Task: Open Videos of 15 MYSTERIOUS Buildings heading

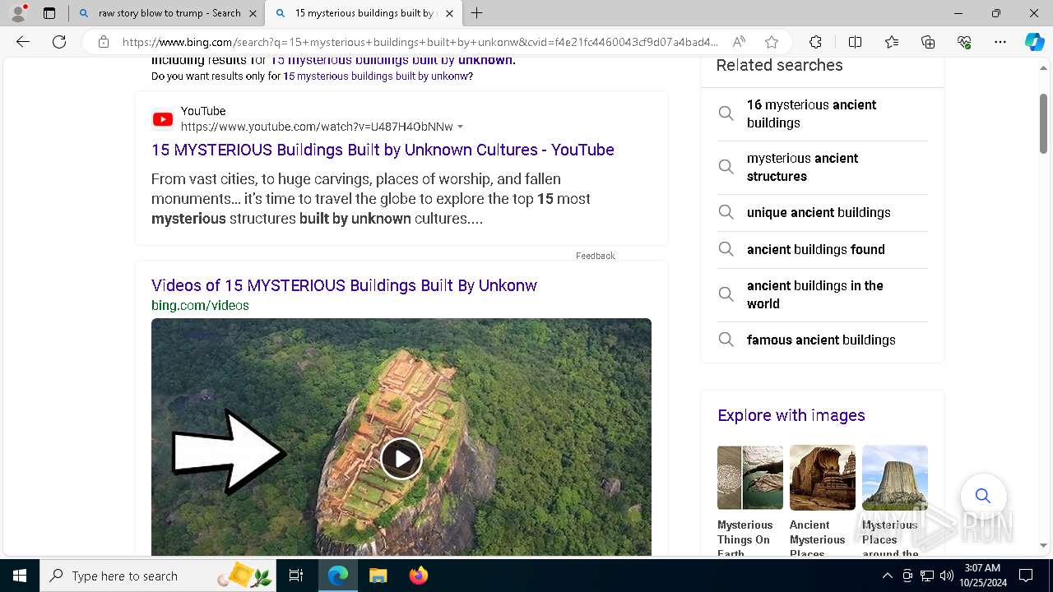Action: [344, 285]
